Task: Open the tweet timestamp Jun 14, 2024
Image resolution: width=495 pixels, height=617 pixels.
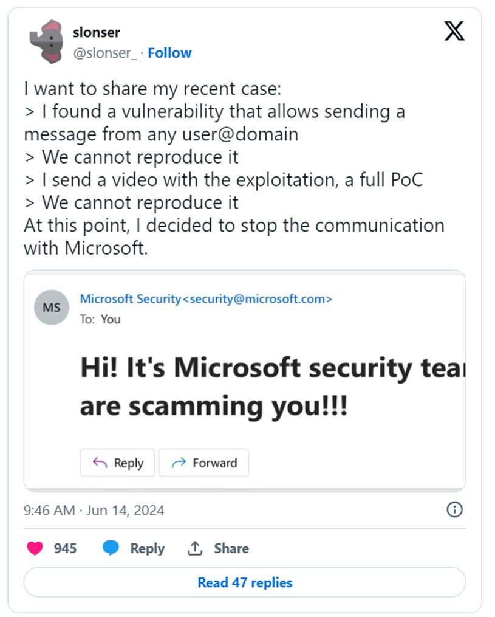Action: point(94,510)
